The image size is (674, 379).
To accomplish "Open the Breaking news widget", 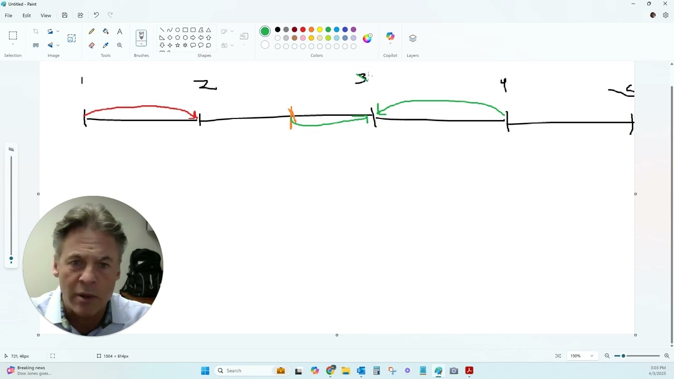I will click(29, 371).
